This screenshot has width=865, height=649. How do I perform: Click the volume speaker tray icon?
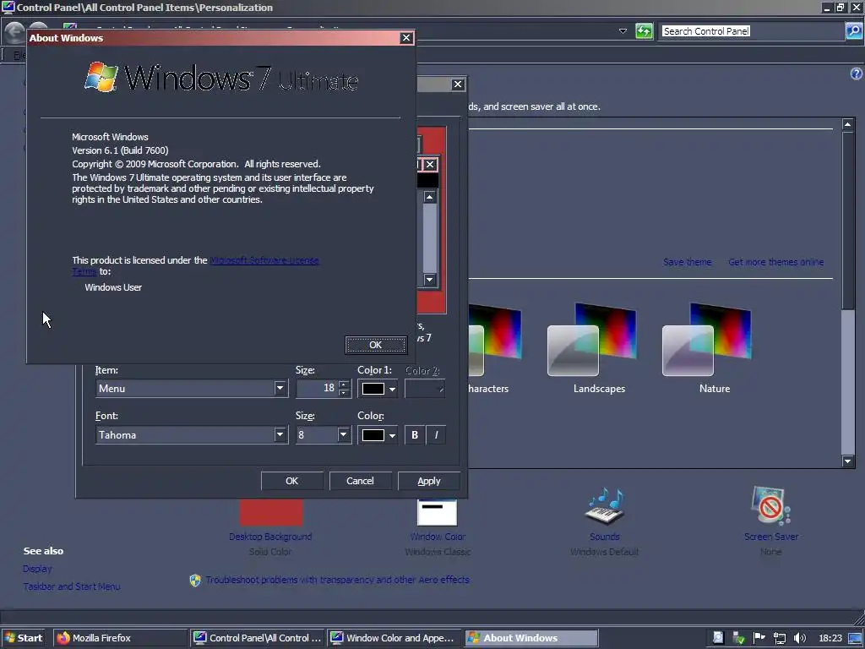coord(799,638)
